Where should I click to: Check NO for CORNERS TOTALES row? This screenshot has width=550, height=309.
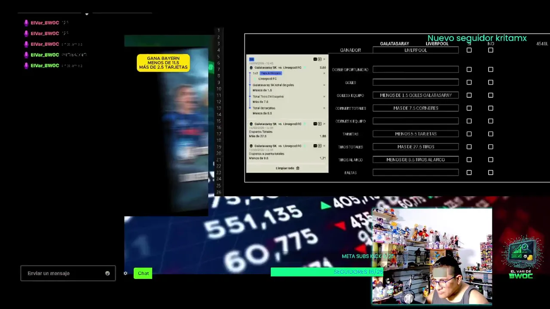491,108
